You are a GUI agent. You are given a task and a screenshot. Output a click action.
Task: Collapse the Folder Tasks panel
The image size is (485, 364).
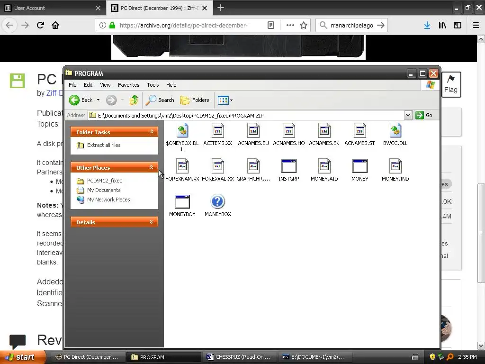pos(152,132)
